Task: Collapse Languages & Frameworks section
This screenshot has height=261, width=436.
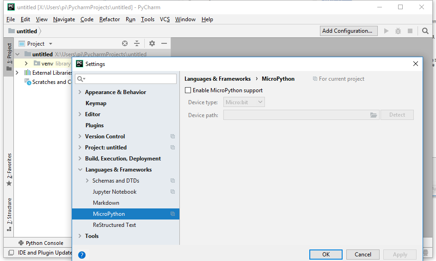Action: tap(80, 170)
